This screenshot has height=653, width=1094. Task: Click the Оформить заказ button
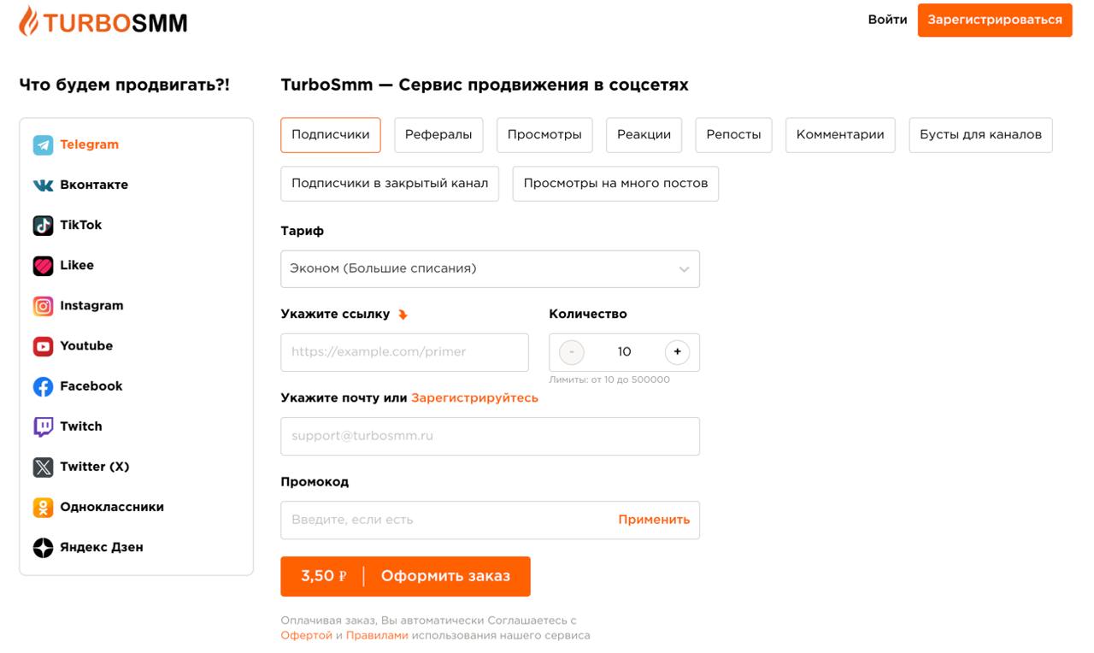pyautogui.click(x=405, y=576)
